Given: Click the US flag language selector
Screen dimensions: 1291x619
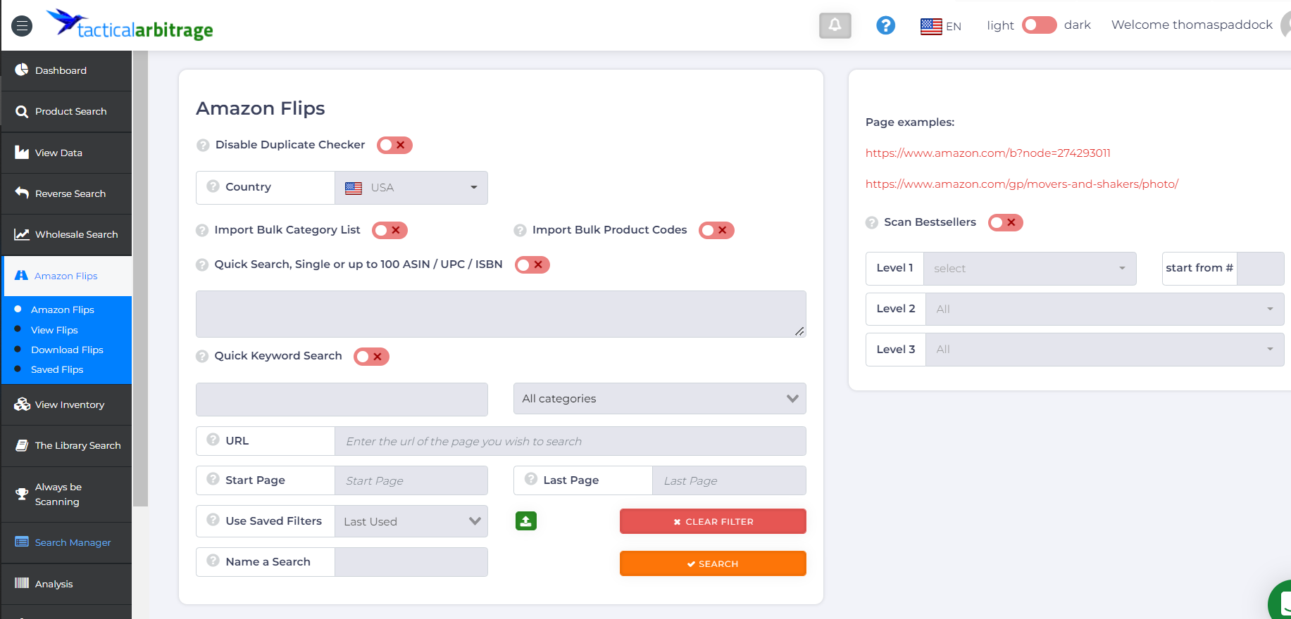Looking at the screenshot, I should [931, 26].
